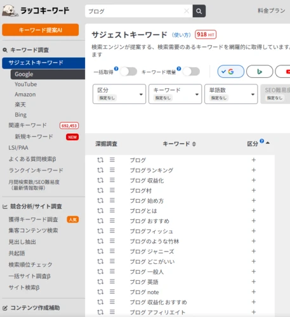Toggle the Google search engine pill
290x317 pixels.
click(231, 72)
